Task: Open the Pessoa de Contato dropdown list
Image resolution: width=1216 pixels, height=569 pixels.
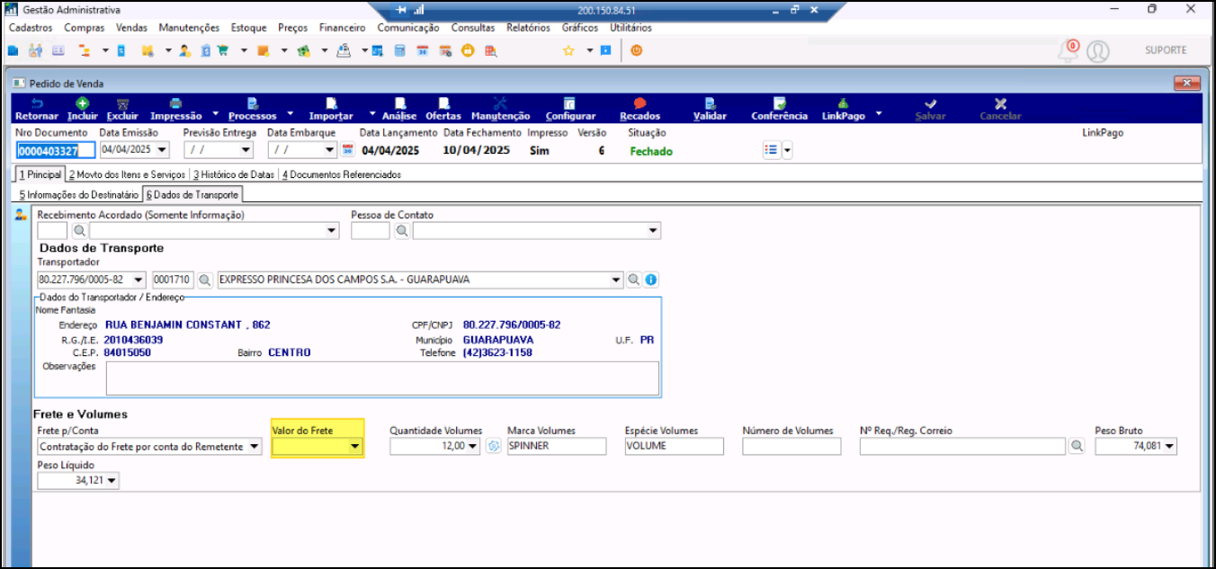Action: tap(654, 231)
